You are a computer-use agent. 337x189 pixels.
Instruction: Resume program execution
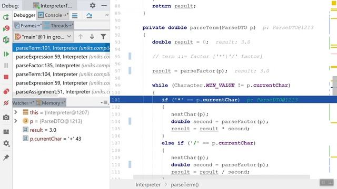[6, 54]
